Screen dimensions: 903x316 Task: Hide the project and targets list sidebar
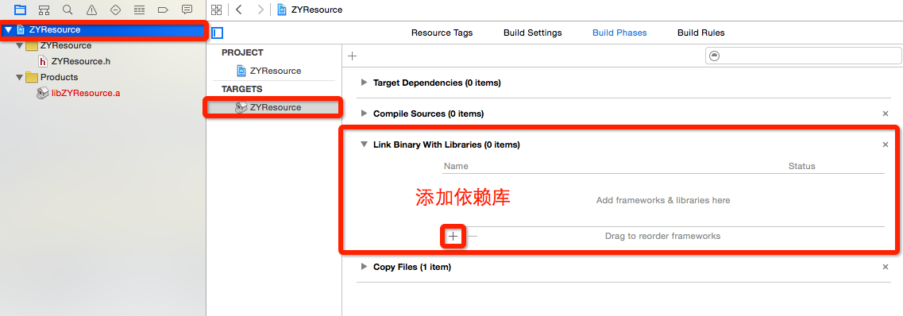coord(217,33)
